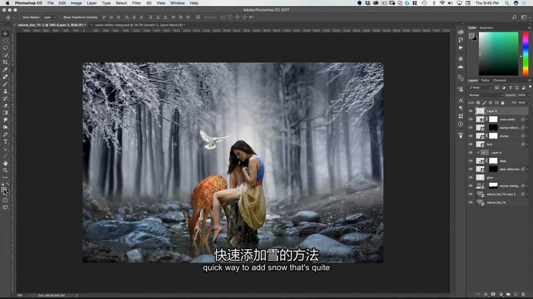Select the 'Layer 4' layer row text
533x299 pixels.
496,153
